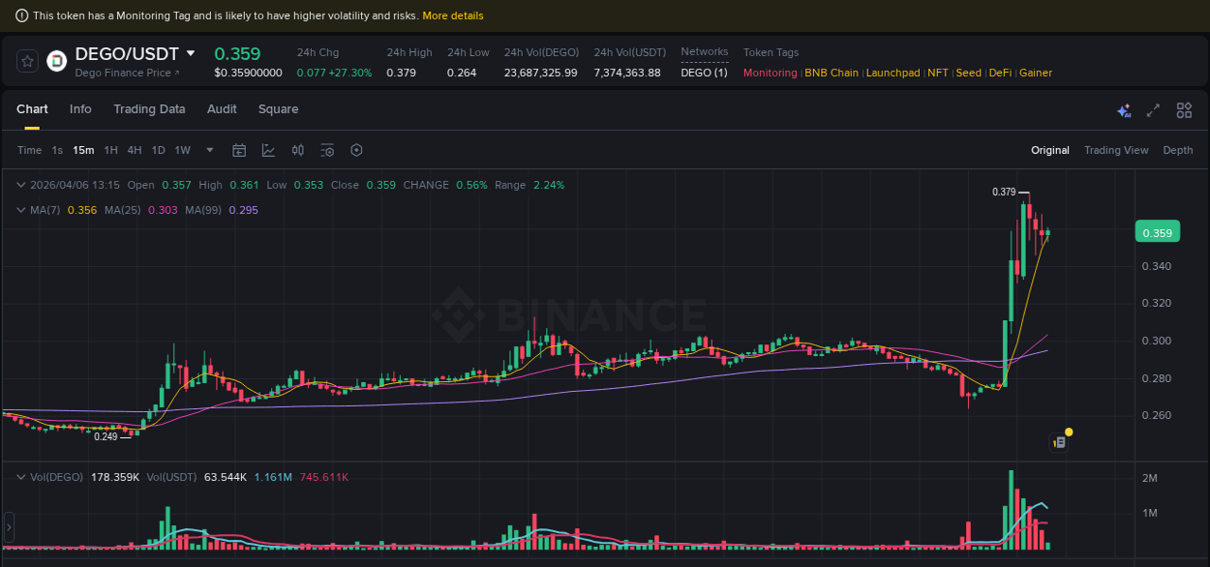This screenshot has width=1210, height=567.
Task: Select the 15m time interval
Action: [83, 150]
